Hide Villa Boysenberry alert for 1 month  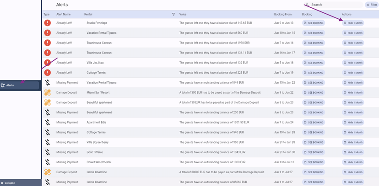(353, 142)
